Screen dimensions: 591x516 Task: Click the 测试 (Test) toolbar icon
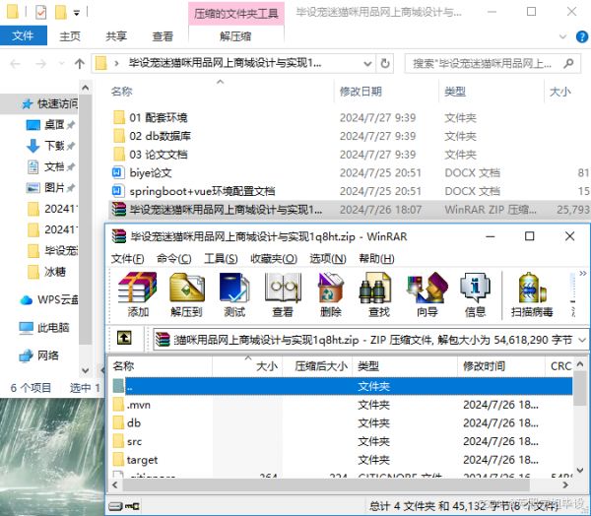coord(234,294)
